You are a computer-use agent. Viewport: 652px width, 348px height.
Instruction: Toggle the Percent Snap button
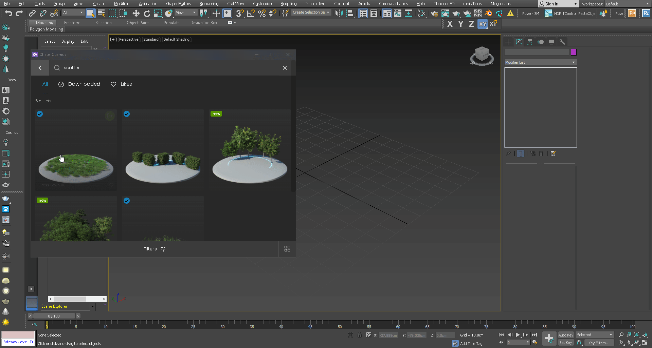(262, 13)
